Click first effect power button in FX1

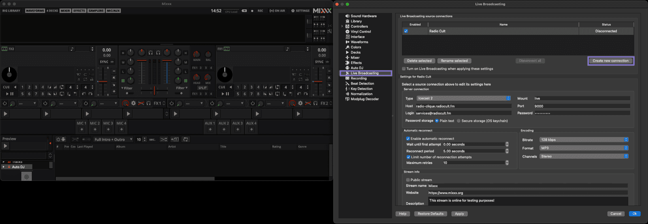point(5,104)
